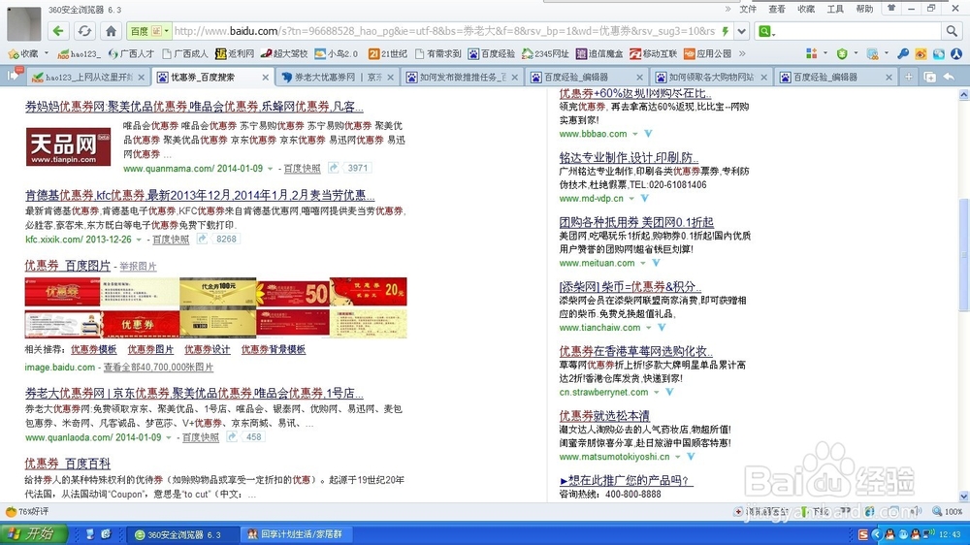Open the 想在此推广您的产品吗 link
970x545 pixels.
point(626,481)
